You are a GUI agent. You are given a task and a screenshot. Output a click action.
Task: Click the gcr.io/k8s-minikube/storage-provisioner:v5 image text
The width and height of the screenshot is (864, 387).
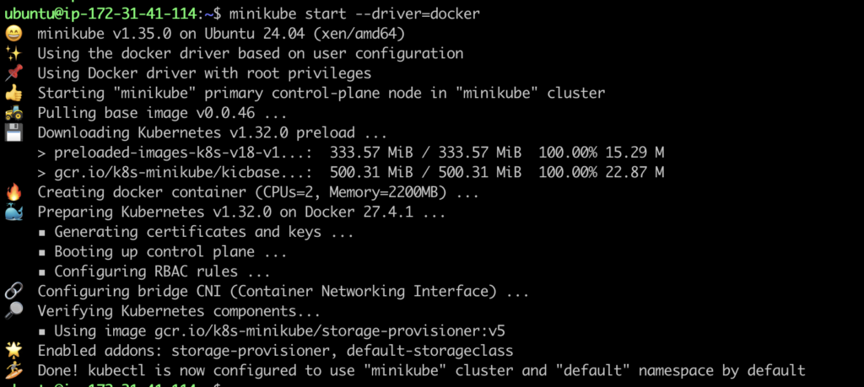[330, 331]
